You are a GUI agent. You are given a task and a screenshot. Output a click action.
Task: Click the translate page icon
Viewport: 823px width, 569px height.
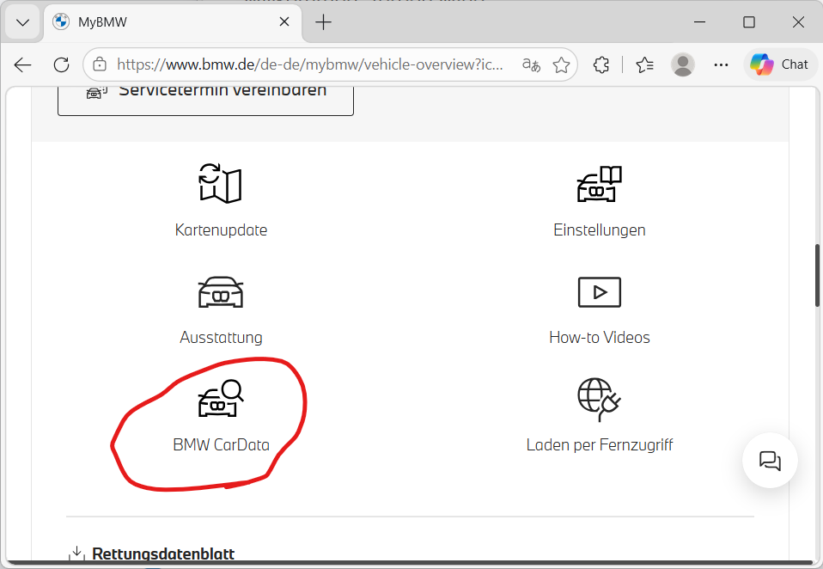click(531, 64)
